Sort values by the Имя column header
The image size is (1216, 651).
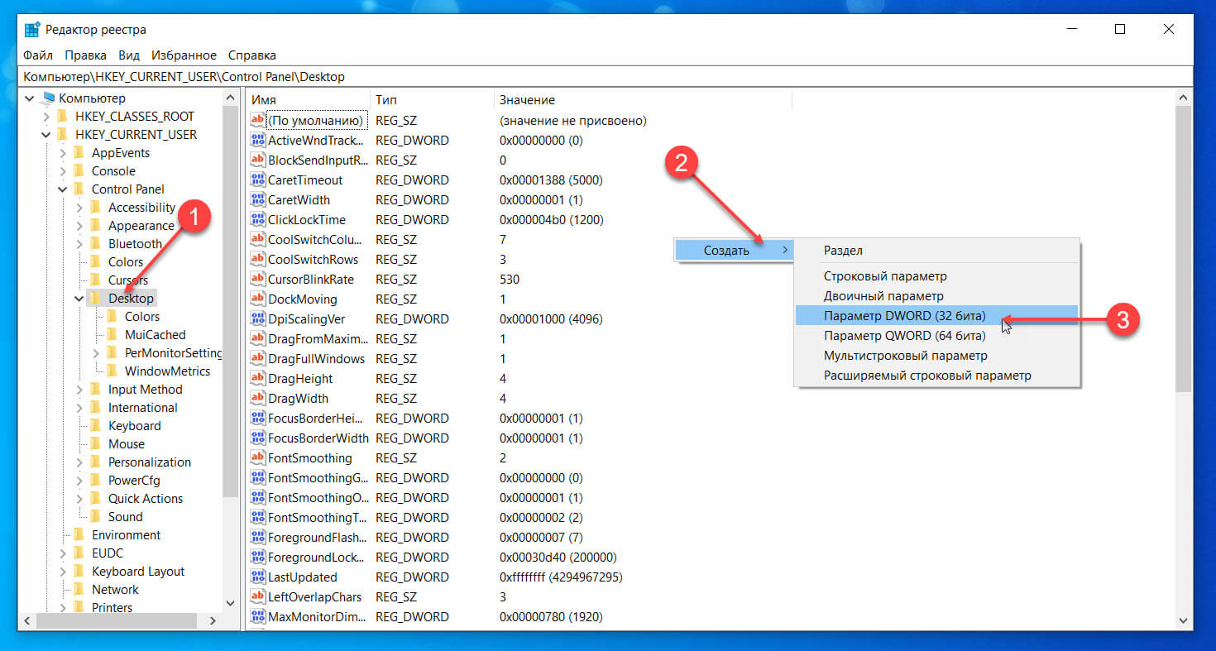(x=308, y=99)
